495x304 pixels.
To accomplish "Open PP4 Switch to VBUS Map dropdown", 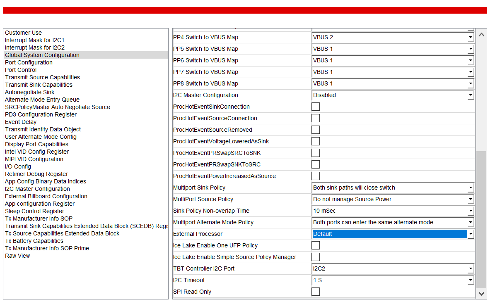I will [393, 37].
